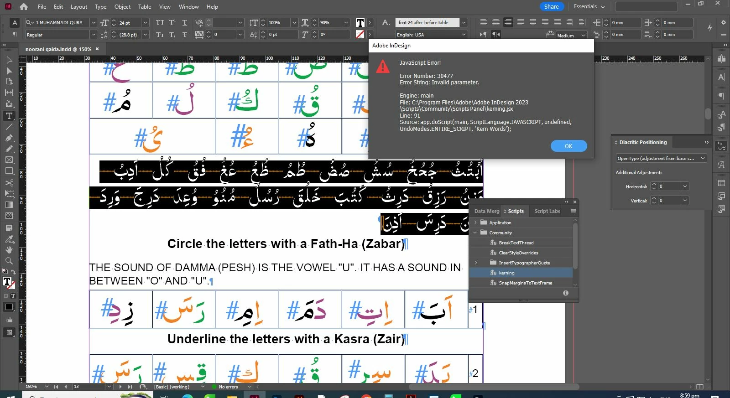Image resolution: width=730 pixels, height=398 pixels.
Task: Select the Note tool
Action: pos(9,228)
